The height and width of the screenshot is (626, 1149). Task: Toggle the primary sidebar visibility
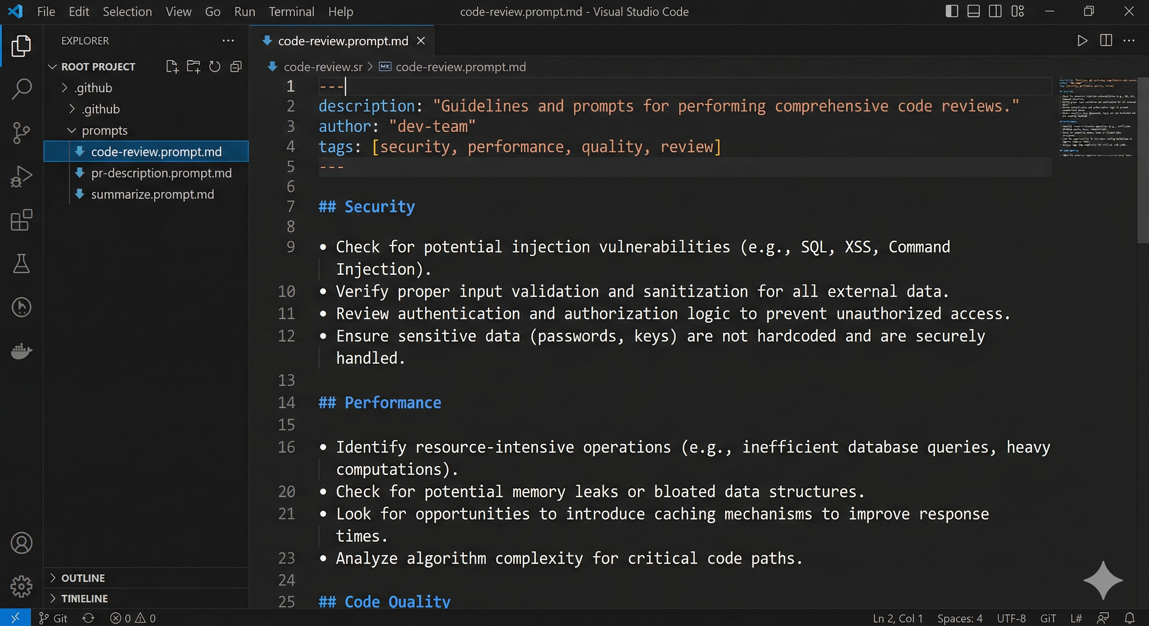coord(952,11)
